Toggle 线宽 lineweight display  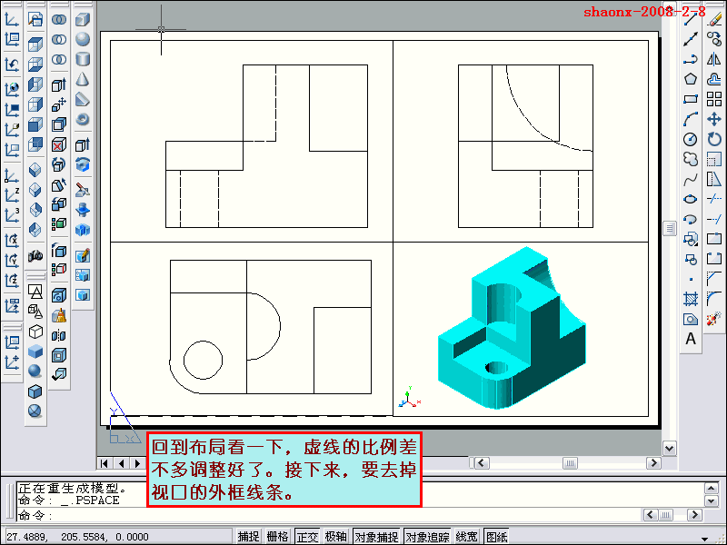[x=466, y=536]
